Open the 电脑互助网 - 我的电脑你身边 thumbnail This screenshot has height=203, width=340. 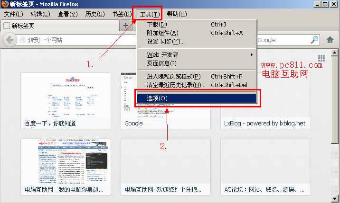point(66,167)
